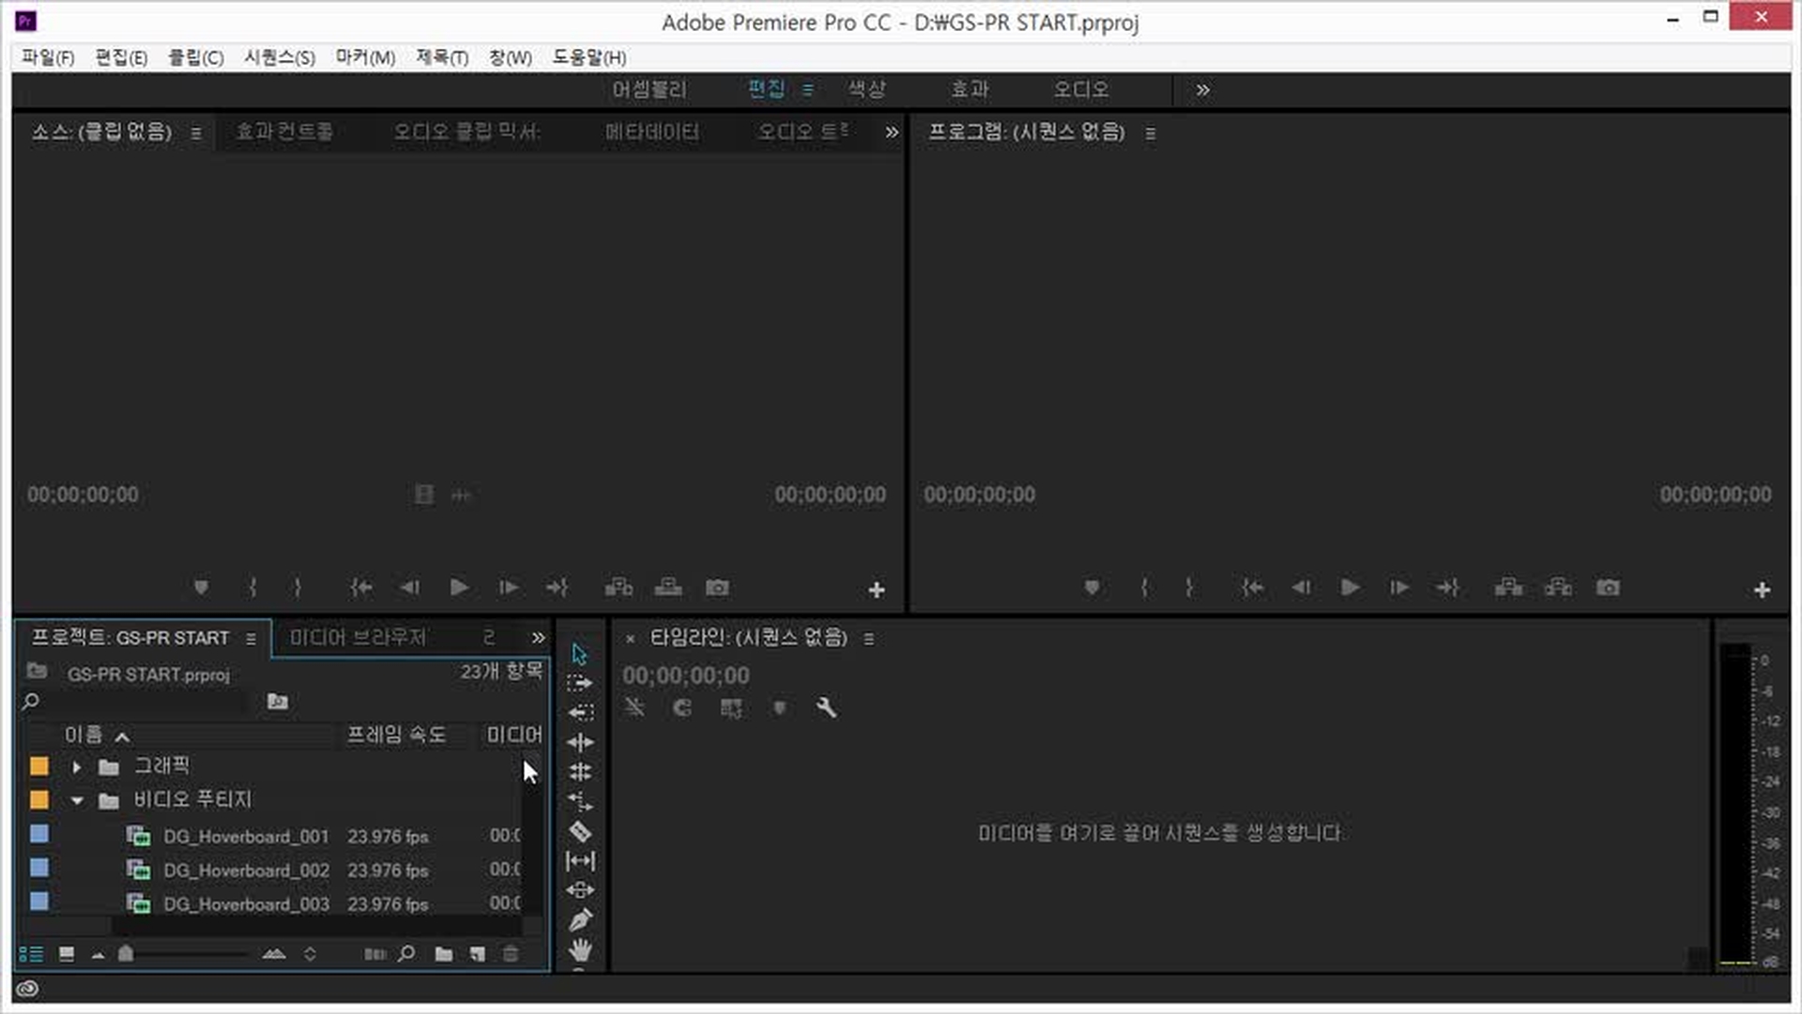1802x1014 pixels.
Task: Click New Bin icon in Project panel
Action: pyautogui.click(x=444, y=954)
